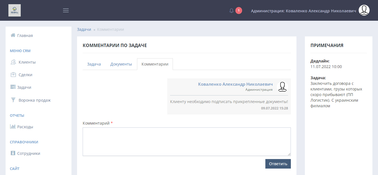Click the Воронка продаж funnel icon
The height and width of the screenshot is (175, 378).
click(x=13, y=100)
